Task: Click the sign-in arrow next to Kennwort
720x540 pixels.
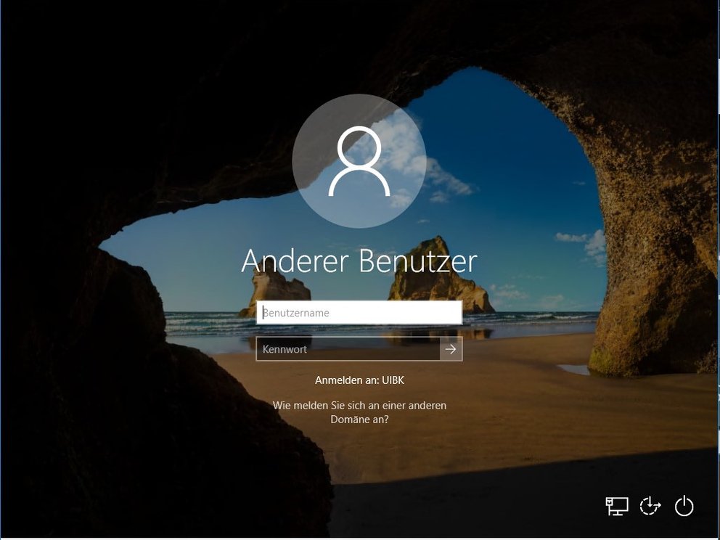Action: point(451,349)
